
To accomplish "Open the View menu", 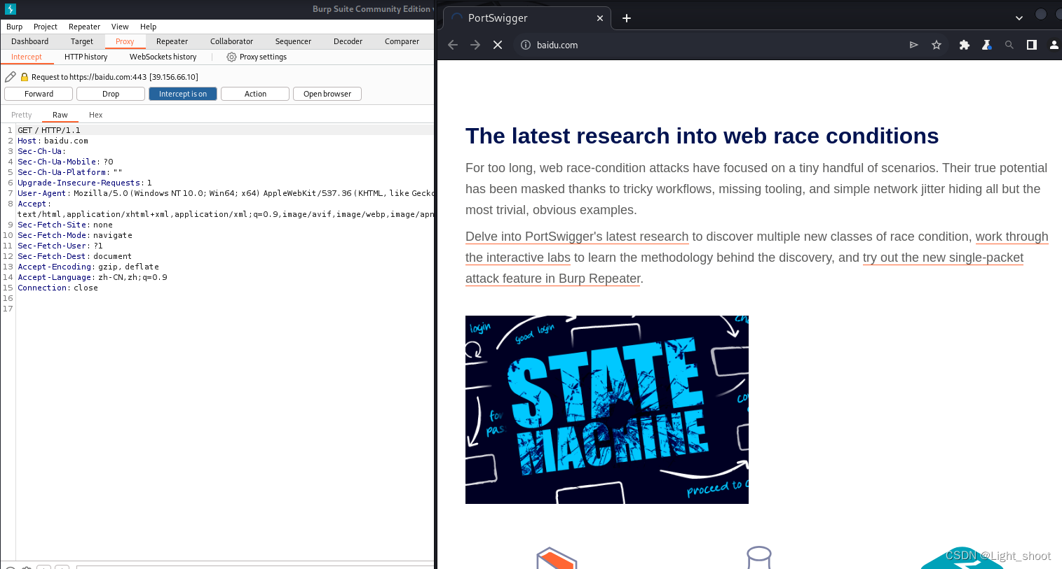I will pos(120,27).
